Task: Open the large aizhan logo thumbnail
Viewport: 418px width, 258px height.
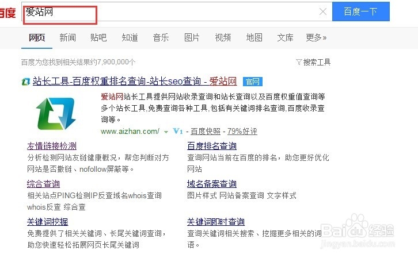Action: 56,114
